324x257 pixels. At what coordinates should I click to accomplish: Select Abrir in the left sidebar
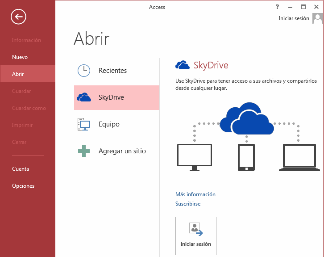tap(18, 74)
